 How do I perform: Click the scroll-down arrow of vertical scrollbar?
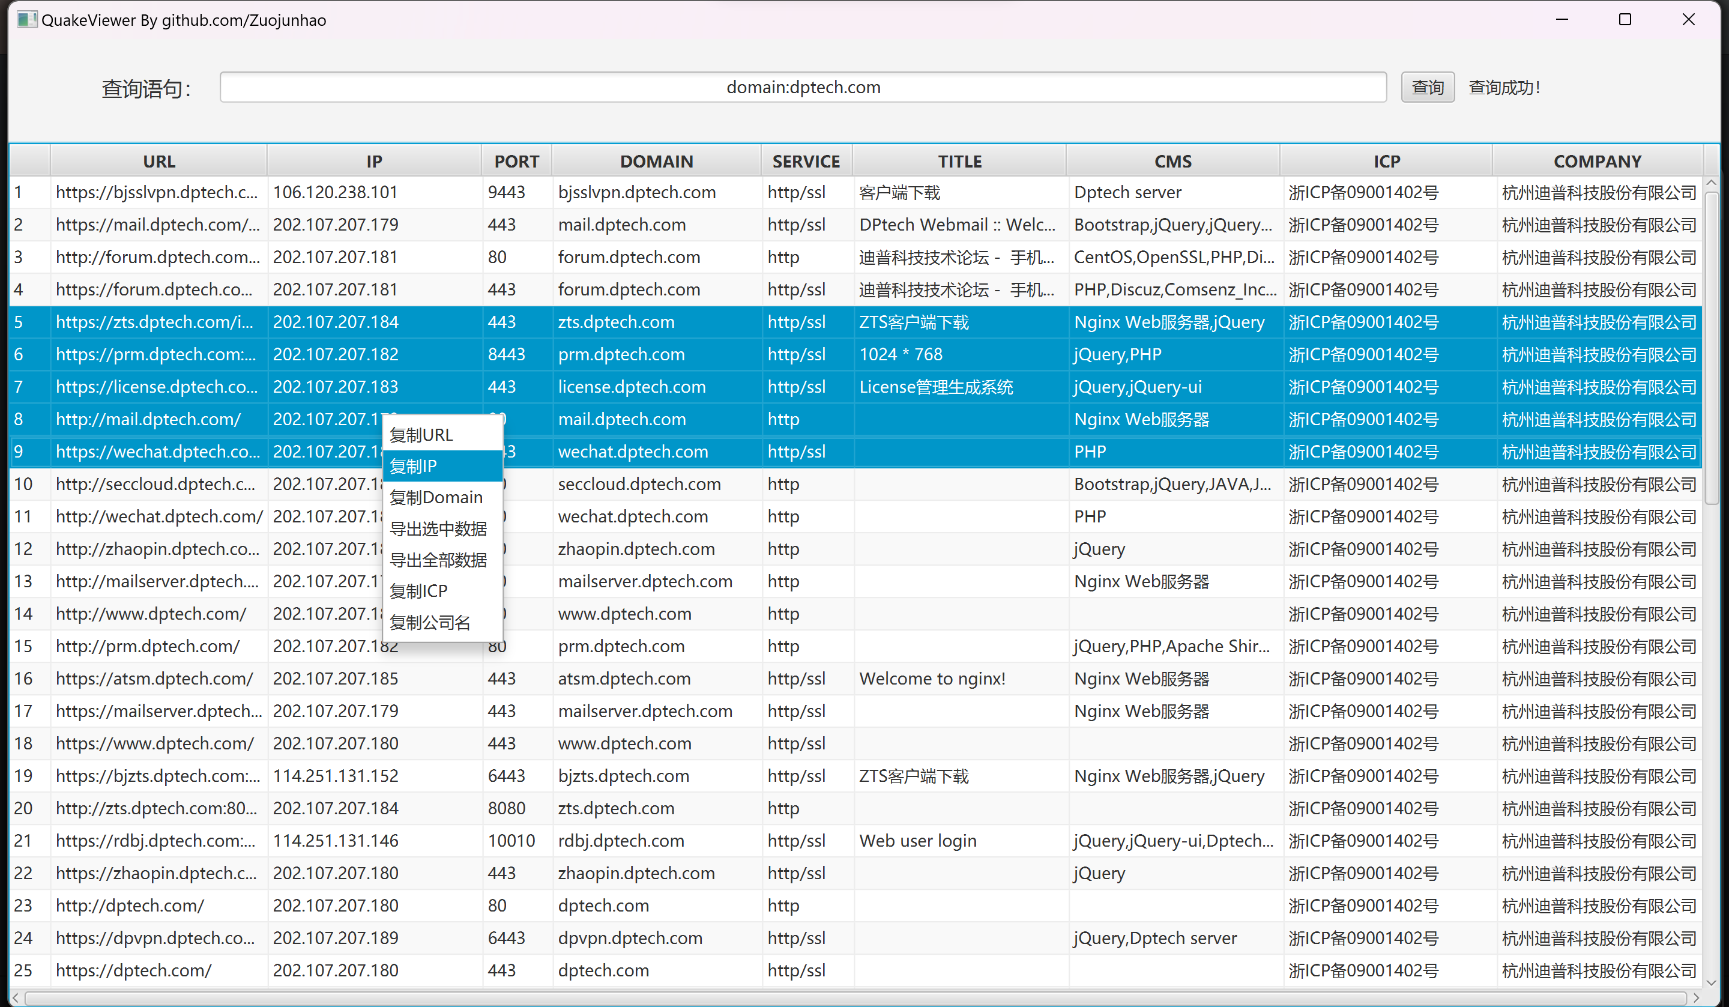pos(1711,982)
